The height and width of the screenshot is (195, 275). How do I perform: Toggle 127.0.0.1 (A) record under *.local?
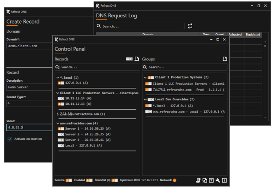61,83
